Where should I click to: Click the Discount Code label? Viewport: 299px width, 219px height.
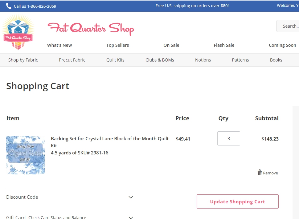[22, 197]
